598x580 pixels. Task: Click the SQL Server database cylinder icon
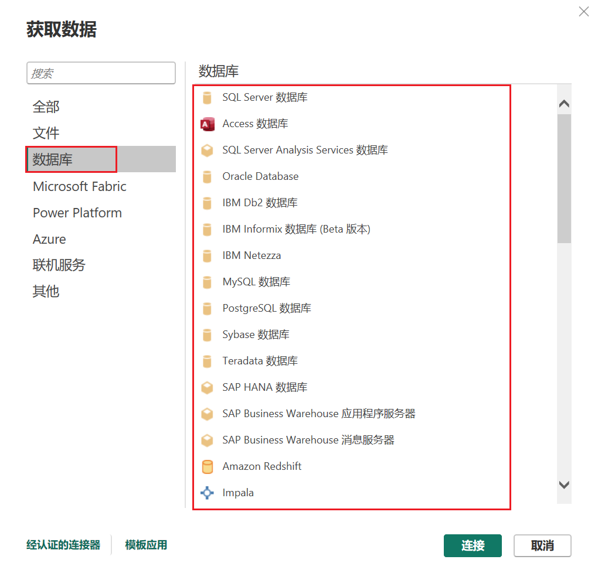point(207,98)
